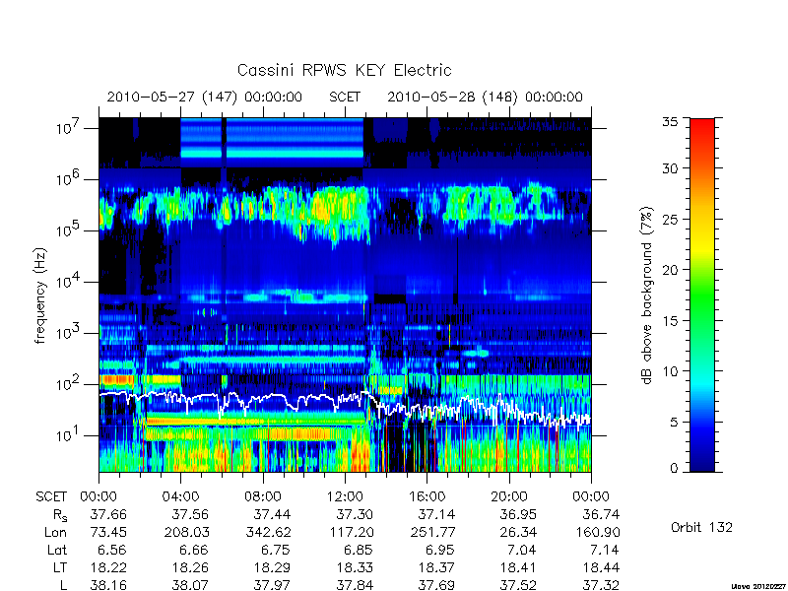Click the title 'Cassini RPWS KEY Electric'
This screenshot has width=788, height=591.
(x=344, y=70)
